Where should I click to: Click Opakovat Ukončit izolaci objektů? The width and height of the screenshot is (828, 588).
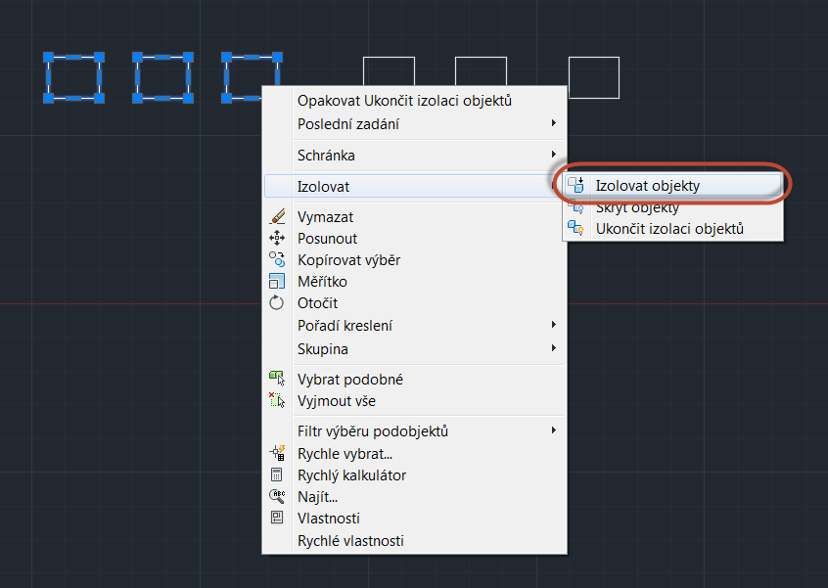tap(404, 101)
